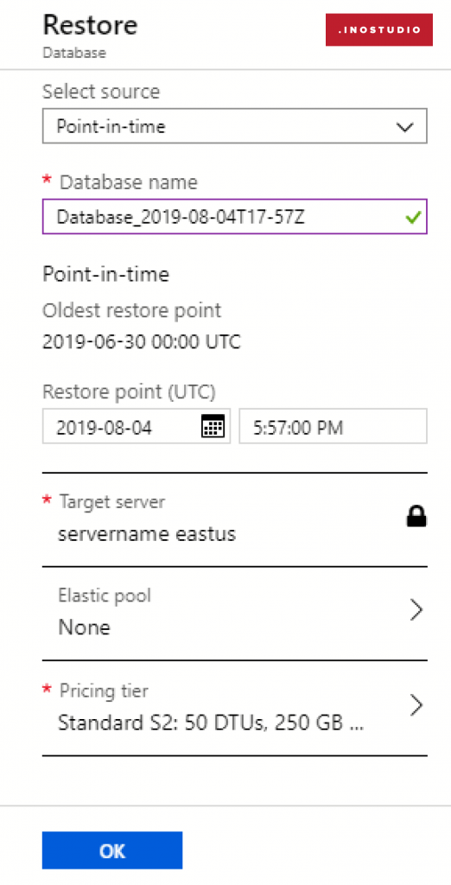Confirm restore with the OK button

pos(112,850)
